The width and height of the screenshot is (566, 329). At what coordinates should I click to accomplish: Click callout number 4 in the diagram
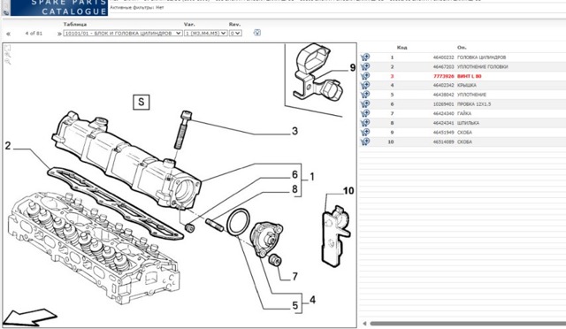coord(312,300)
